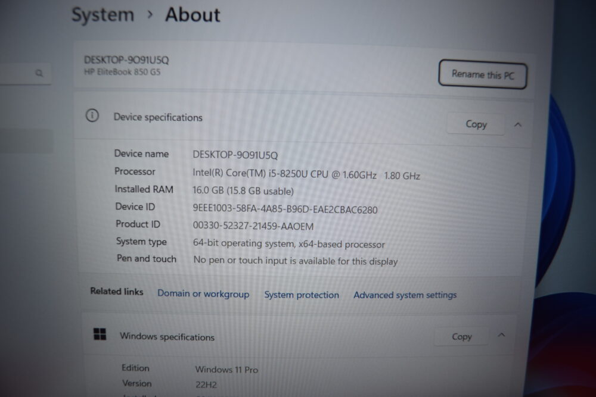This screenshot has width=596, height=397.
Task: Click the settings search input field
Action: pyautogui.click(x=25, y=73)
